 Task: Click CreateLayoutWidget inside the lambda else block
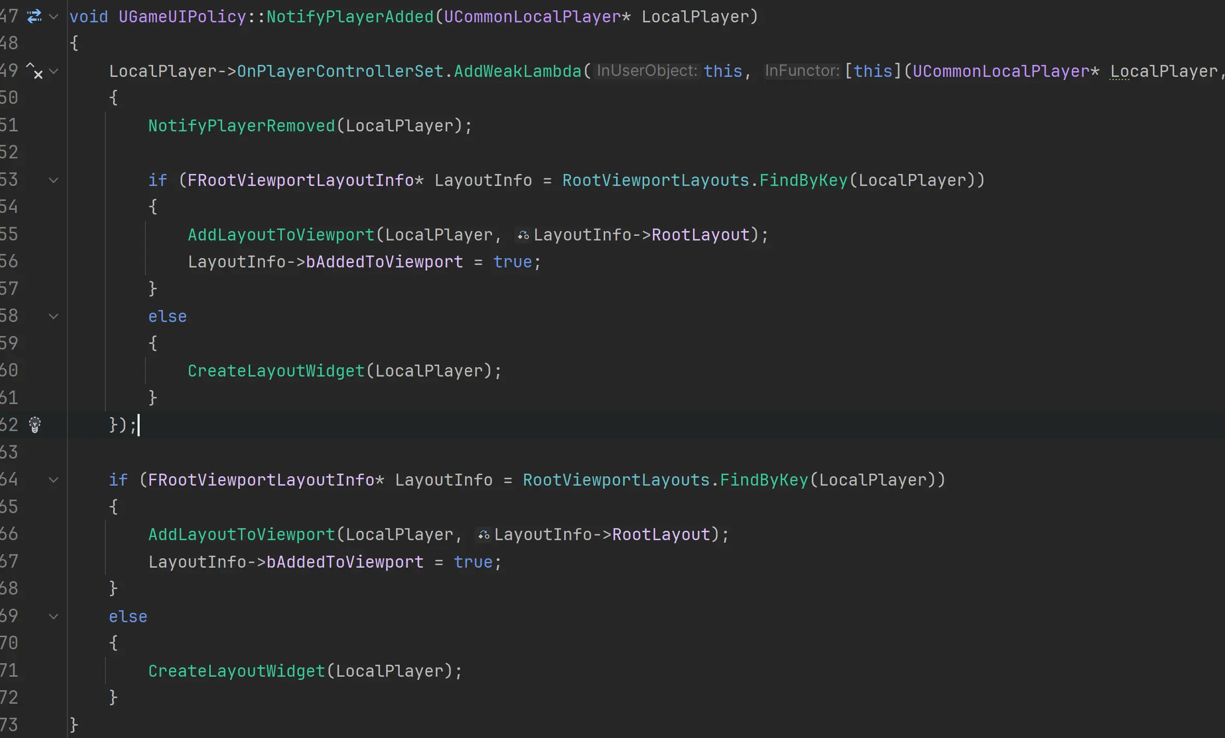(276, 371)
